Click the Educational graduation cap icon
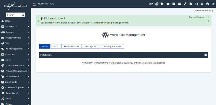Viewport: 216px width, 105px height. click(3, 93)
